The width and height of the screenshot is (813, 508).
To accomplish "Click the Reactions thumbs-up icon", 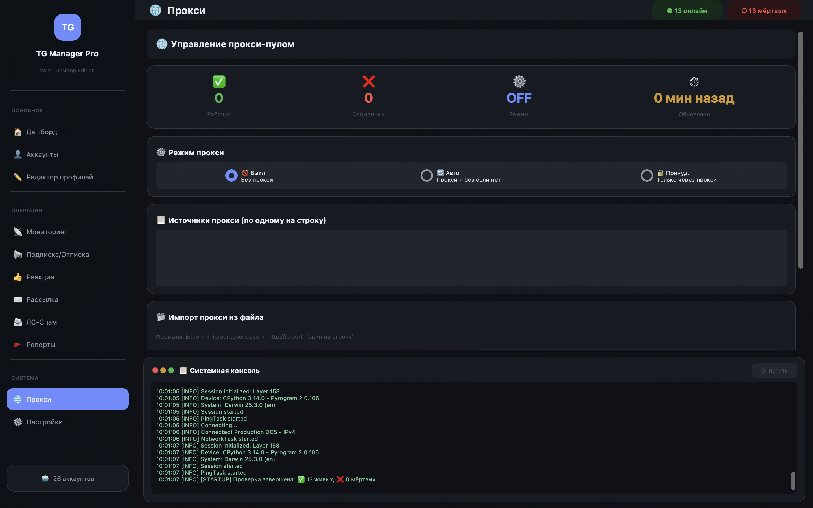I will point(18,277).
